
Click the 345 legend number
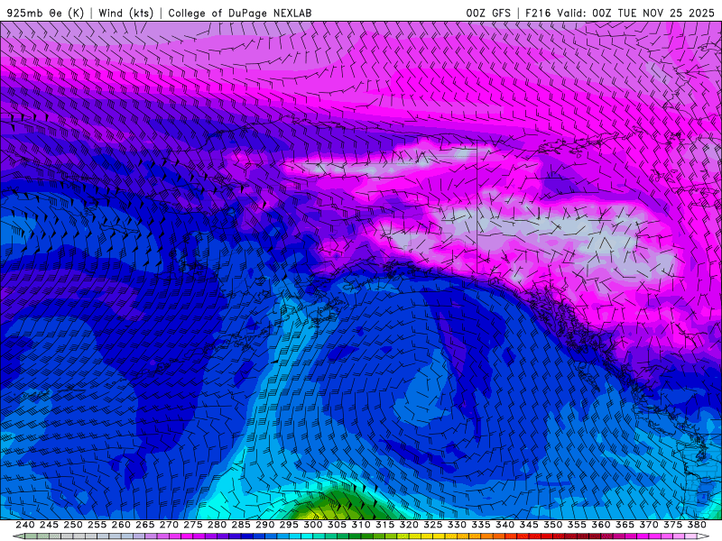[x=529, y=525]
